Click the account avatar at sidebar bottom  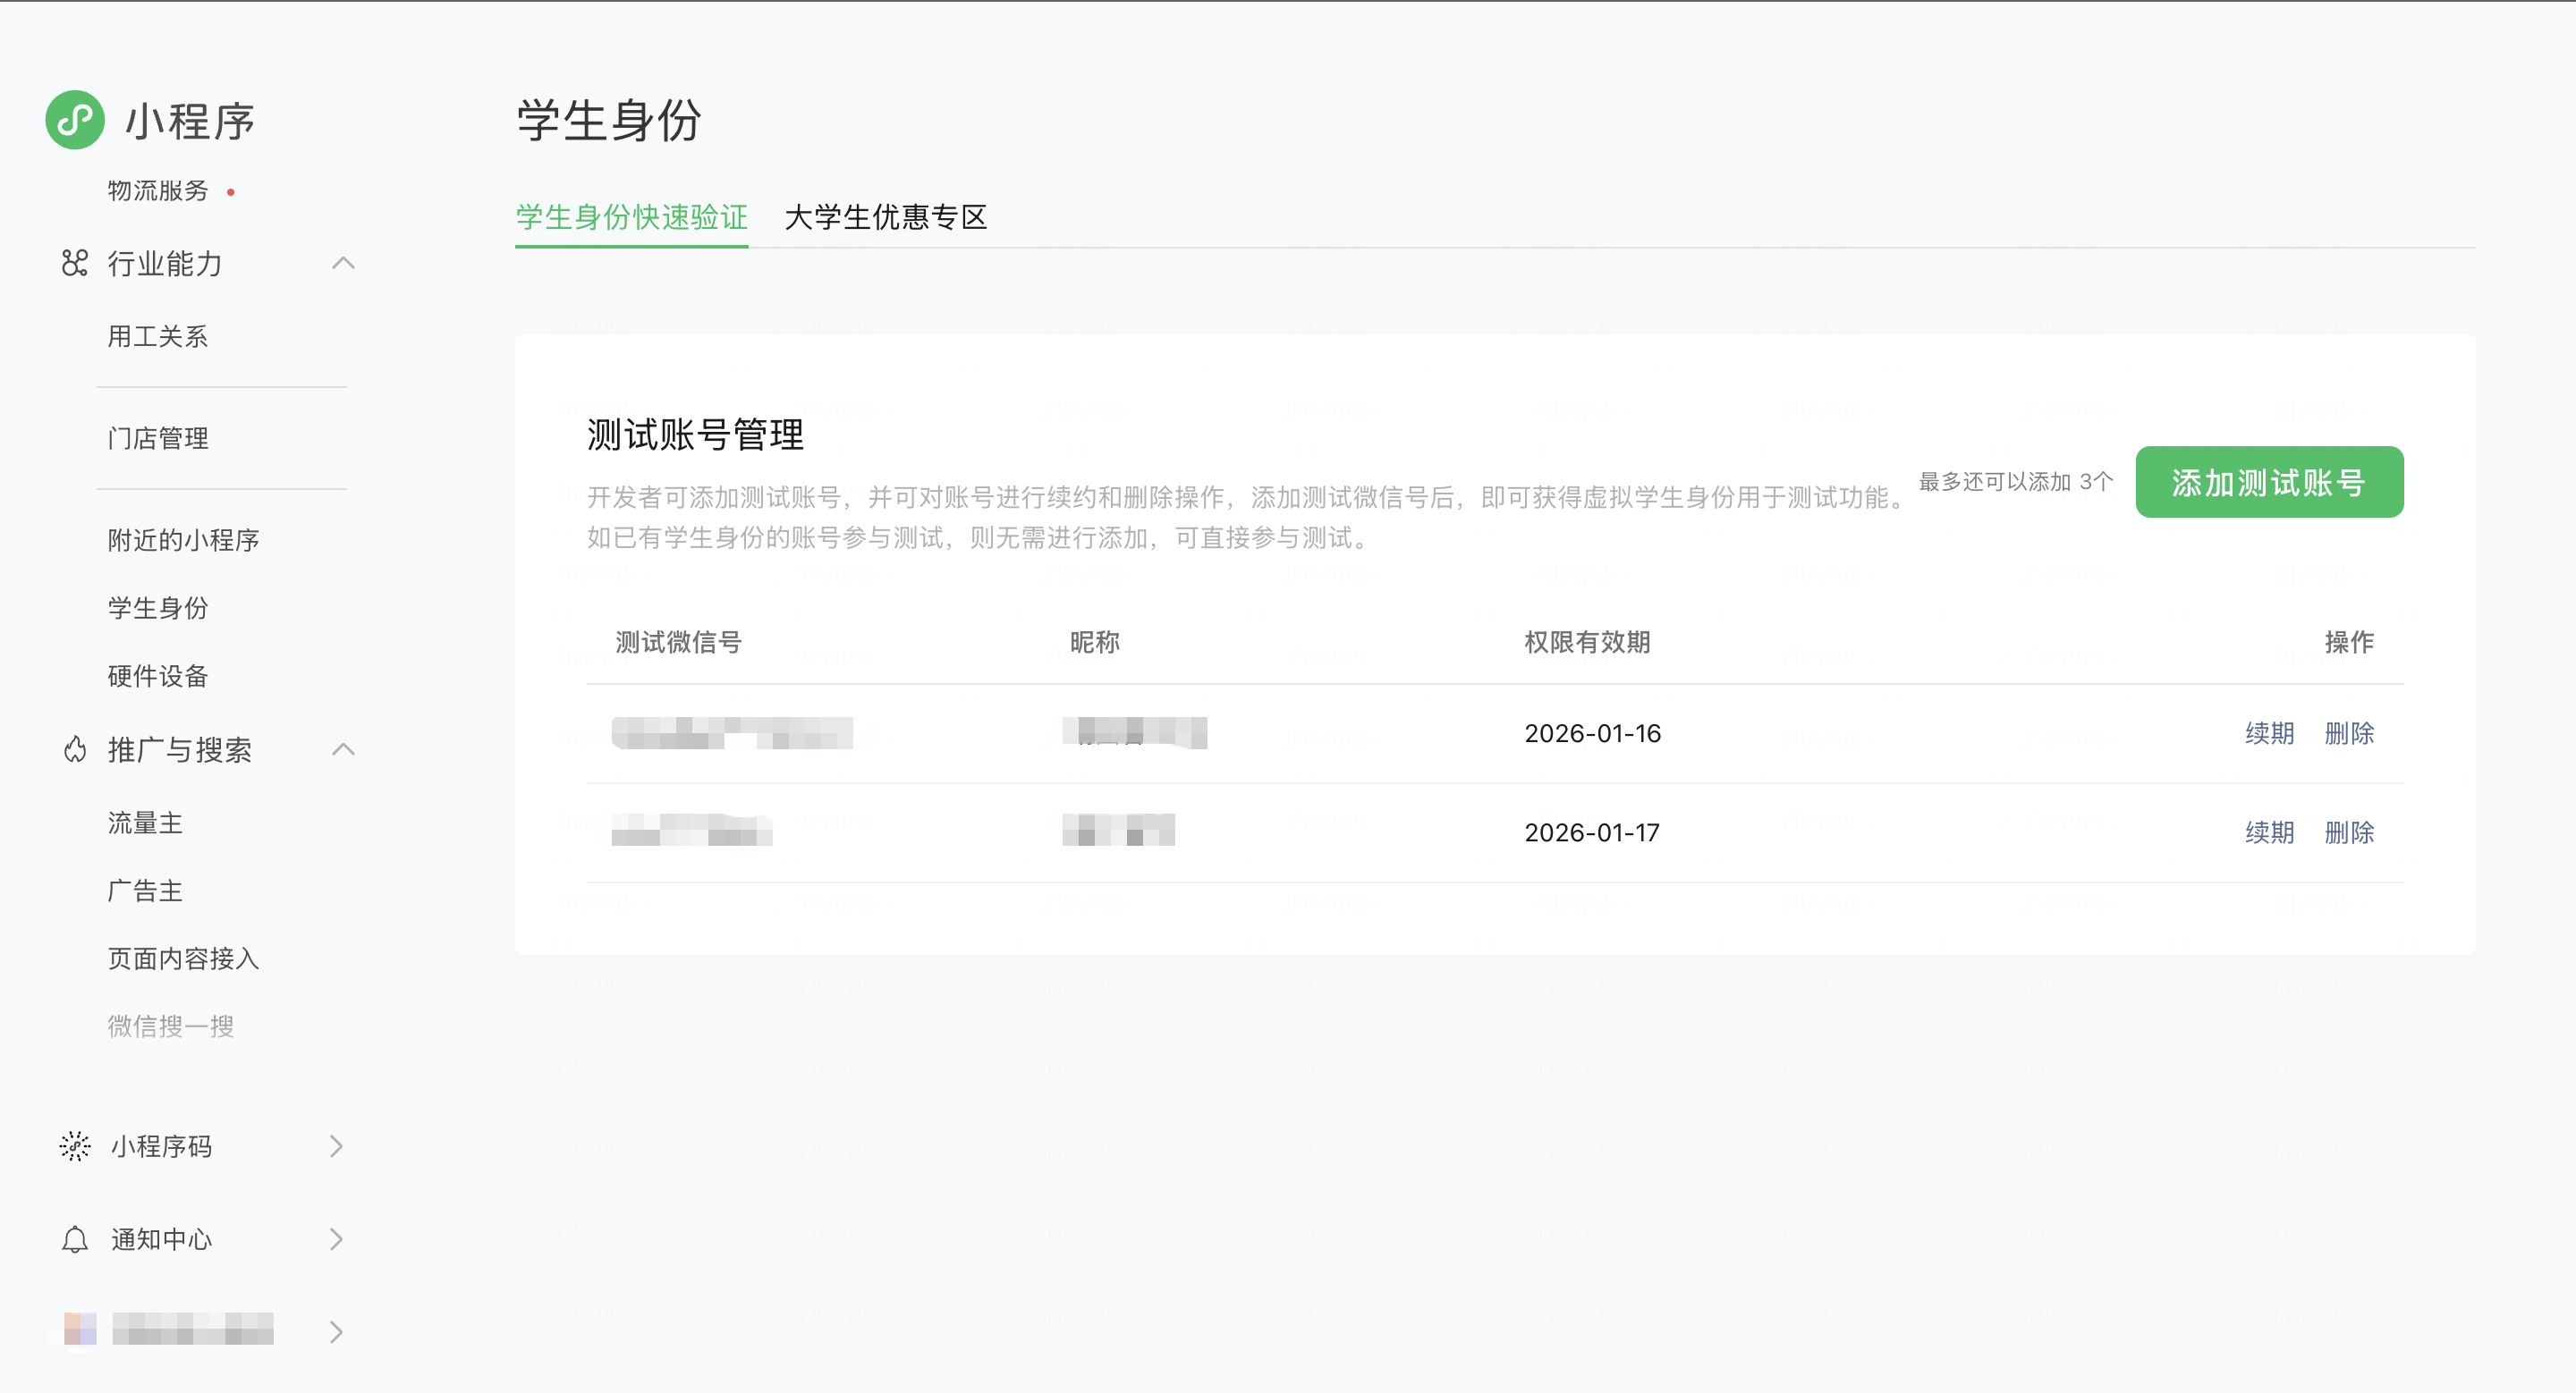click(80, 1329)
